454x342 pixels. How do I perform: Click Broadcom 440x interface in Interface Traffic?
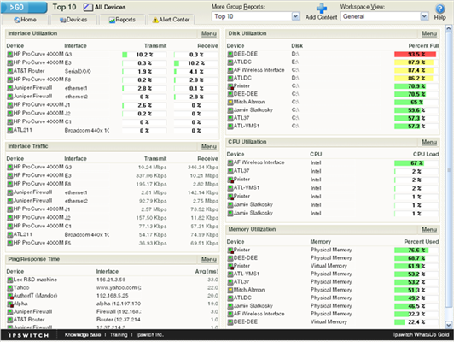click(86, 234)
